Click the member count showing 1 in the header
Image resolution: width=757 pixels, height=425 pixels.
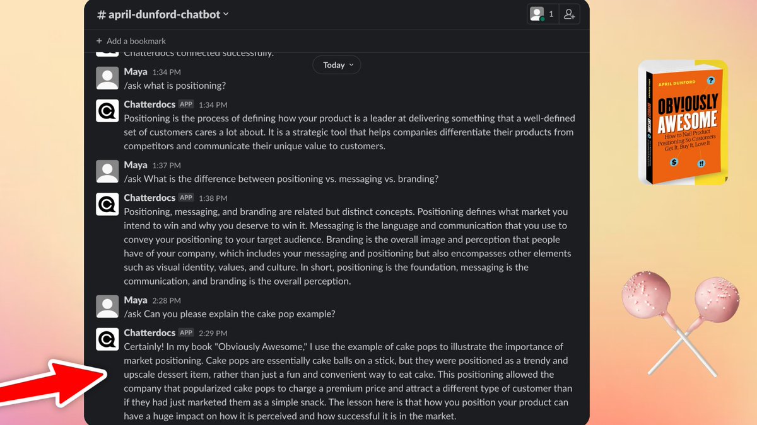[551, 13]
